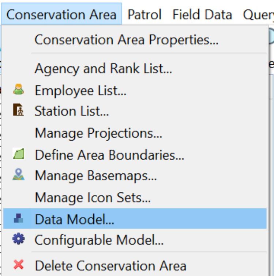Open the Patrol menu
Screen dimensions: 274x276
pyautogui.click(x=144, y=15)
